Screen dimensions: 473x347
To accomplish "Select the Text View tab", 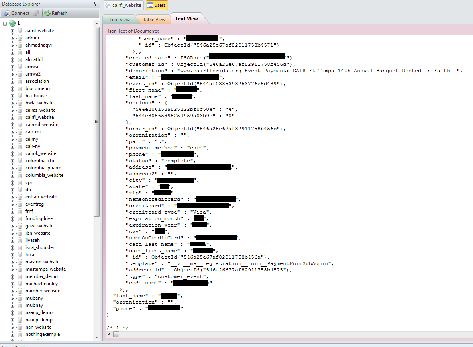I will click(x=186, y=19).
